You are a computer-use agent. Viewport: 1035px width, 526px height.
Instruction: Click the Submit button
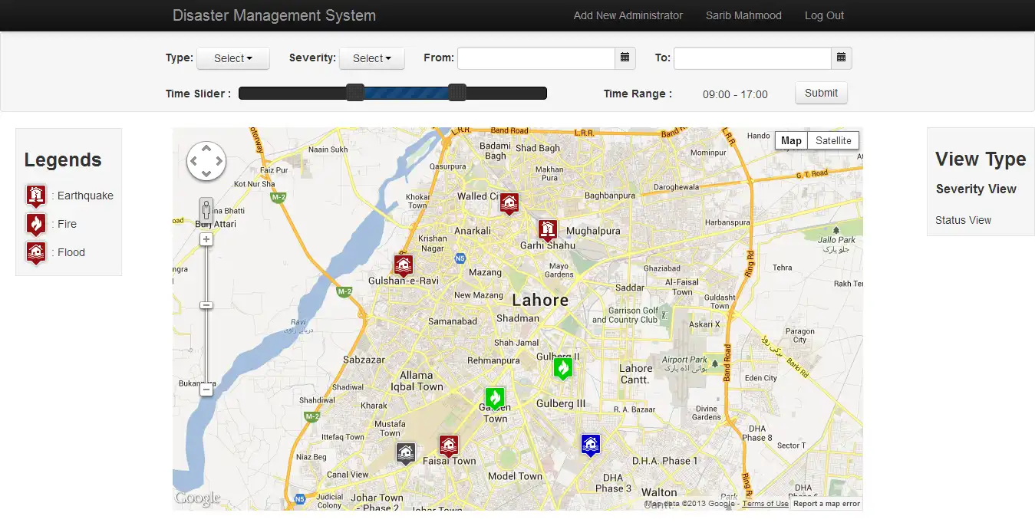(x=821, y=93)
